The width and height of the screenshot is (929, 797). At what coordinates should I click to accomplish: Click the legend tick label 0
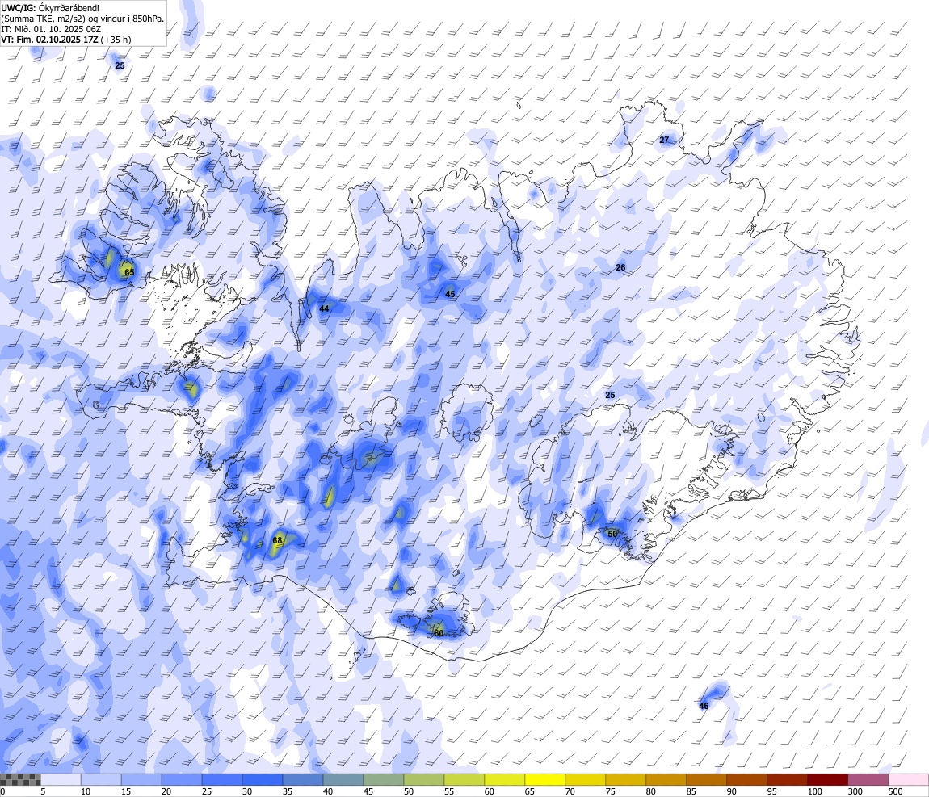pyautogui.click(x=3, y=791)
